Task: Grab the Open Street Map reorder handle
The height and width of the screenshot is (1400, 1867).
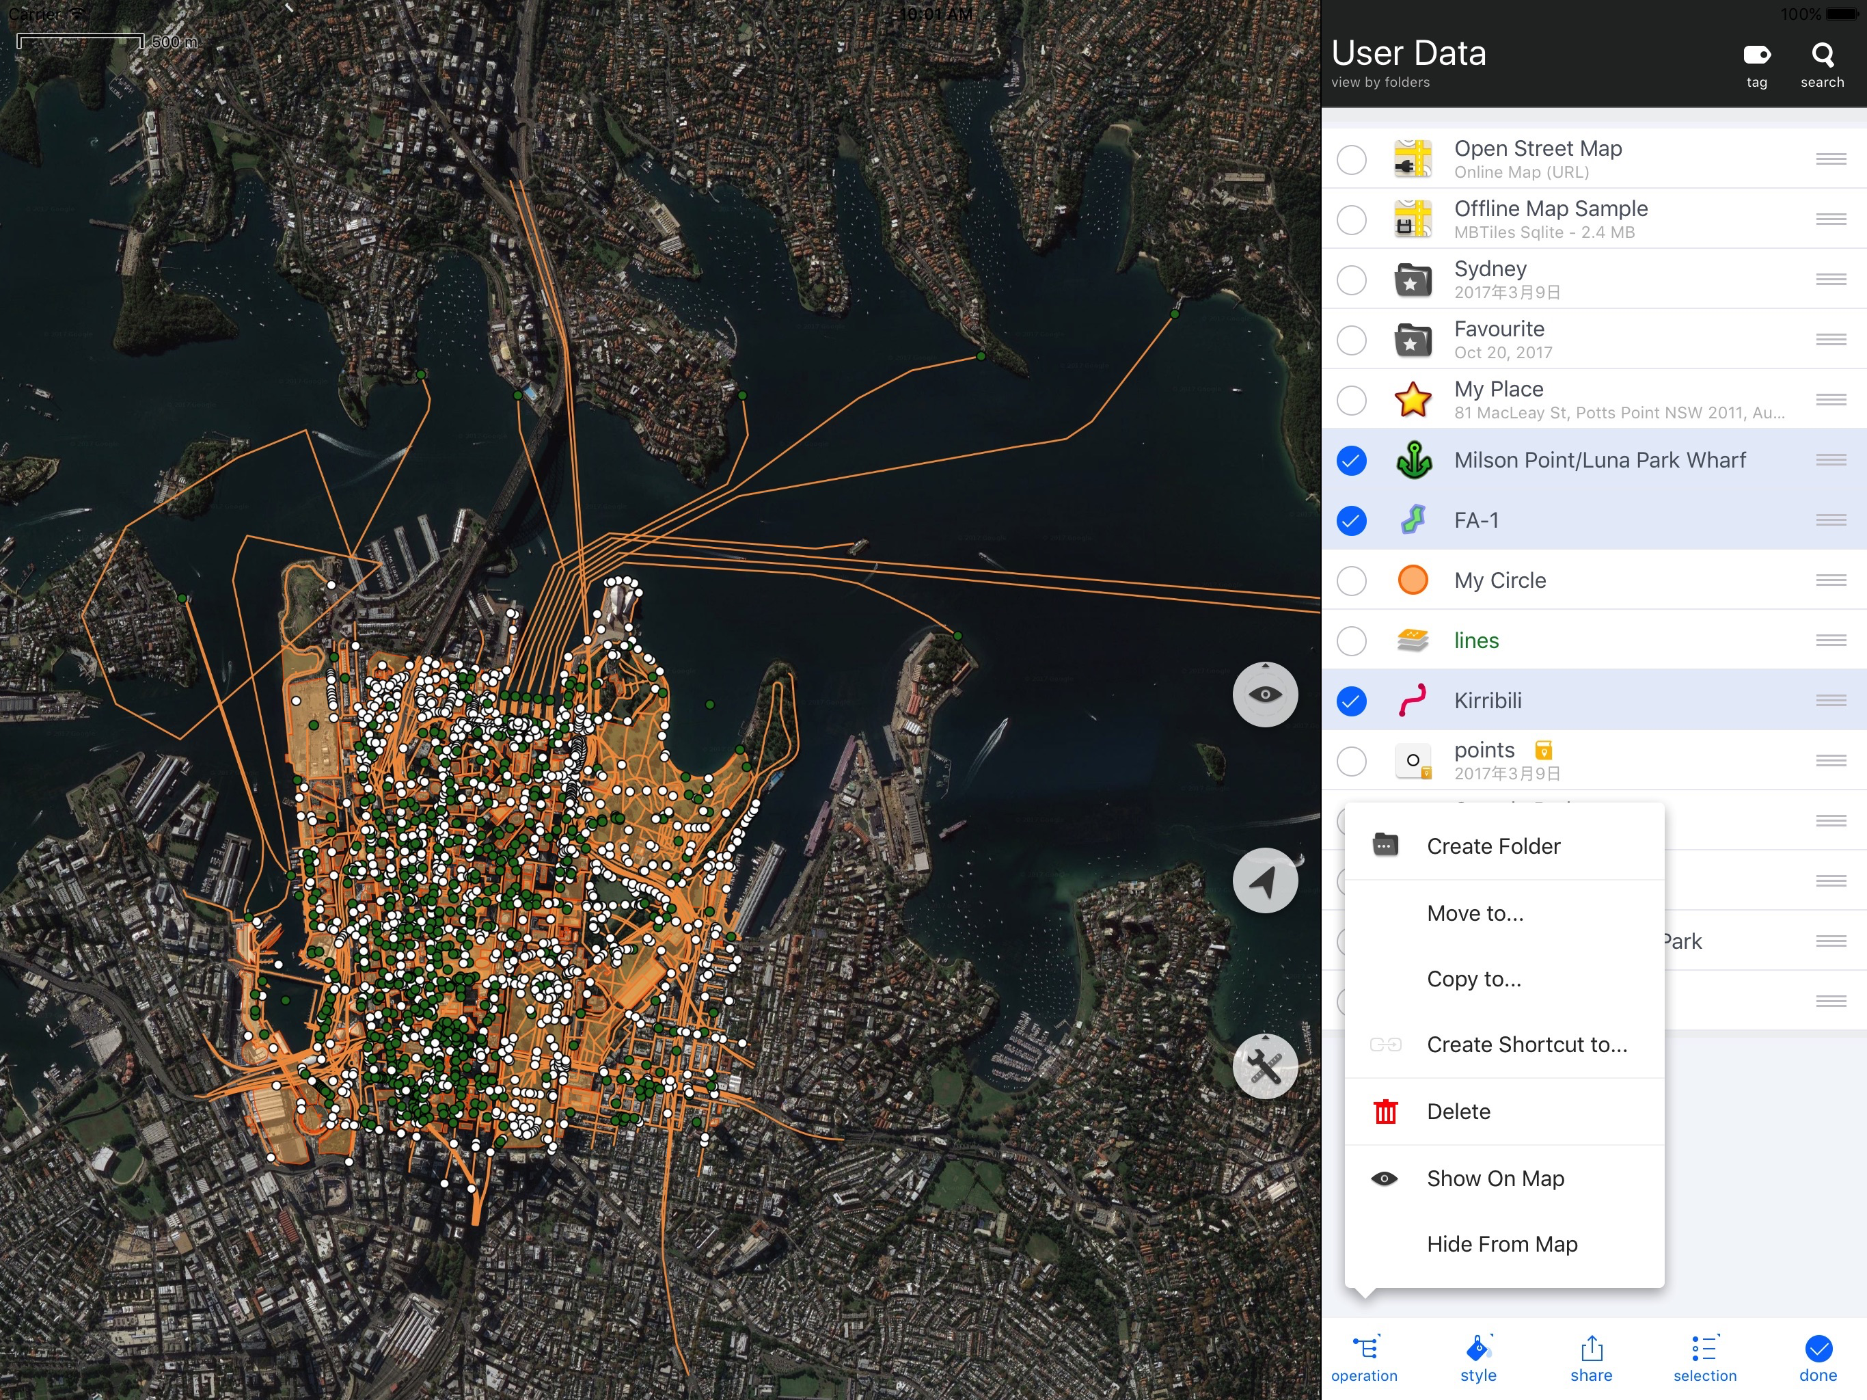Action: coord(1831,159)
